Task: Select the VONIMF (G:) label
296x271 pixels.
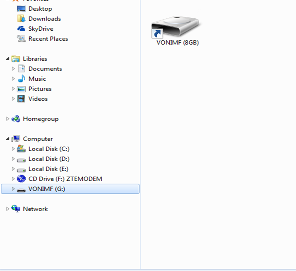Action: pyautogui.click(x=46, y=189)
